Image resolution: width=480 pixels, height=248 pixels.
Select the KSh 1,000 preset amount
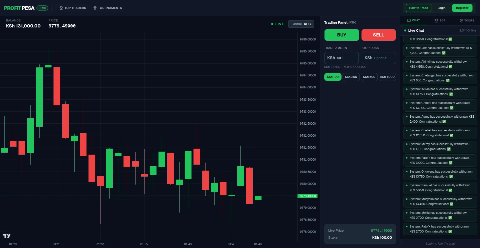pyautogui.click(x=387, y=77)
